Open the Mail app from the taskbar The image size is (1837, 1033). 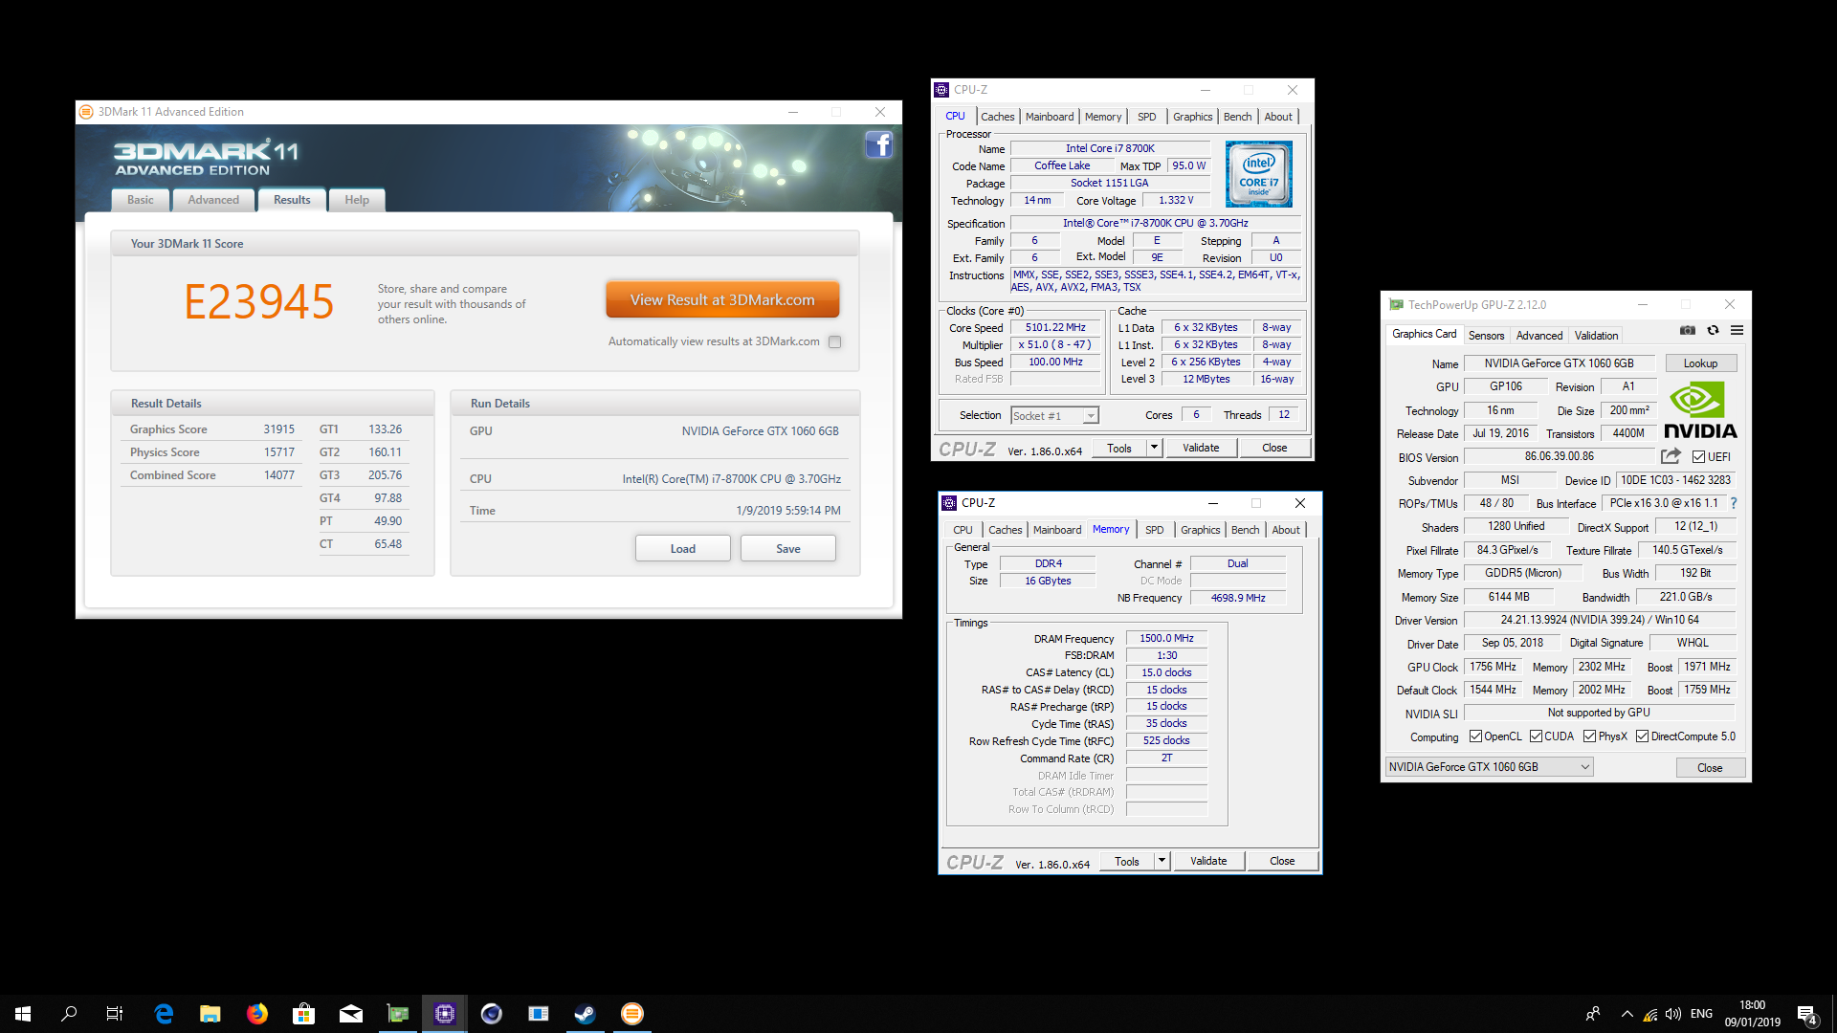(x=350, y=1014)
